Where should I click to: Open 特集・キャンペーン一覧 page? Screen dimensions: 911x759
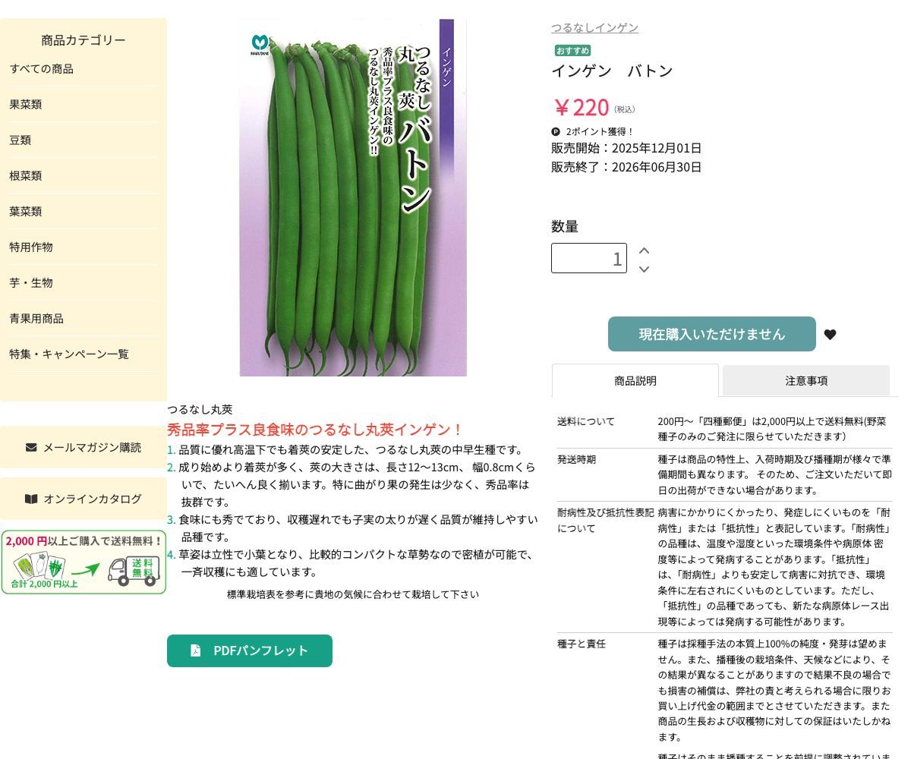click(x=69, y=354)
